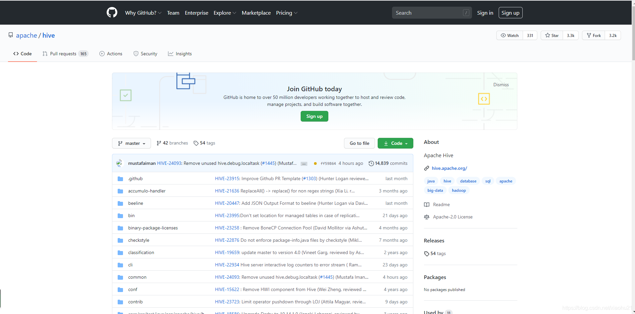Screen dimensions: 635x314
Task: Click the big-data topic tag
Action: click(435, 190)
